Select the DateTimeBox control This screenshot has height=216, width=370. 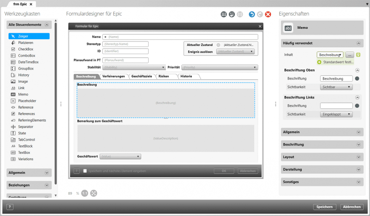pos(28,62)
